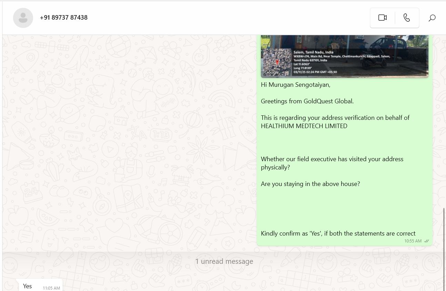
Task: Click the 10:55 AM message timestamp
Action: click(413, 241)
